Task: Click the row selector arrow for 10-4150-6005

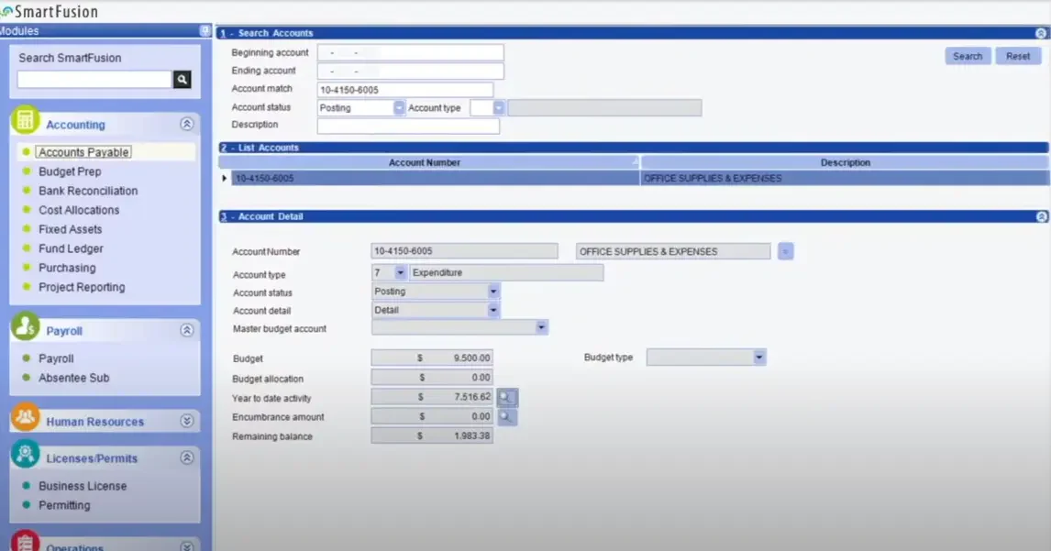Action: pos(225,178)
